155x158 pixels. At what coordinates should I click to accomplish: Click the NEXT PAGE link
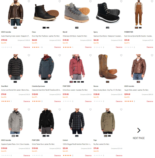pyautogui.click(x=139, y=138)
